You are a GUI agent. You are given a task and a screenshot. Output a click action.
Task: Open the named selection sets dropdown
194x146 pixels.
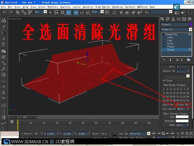click(x=171, y=12)
